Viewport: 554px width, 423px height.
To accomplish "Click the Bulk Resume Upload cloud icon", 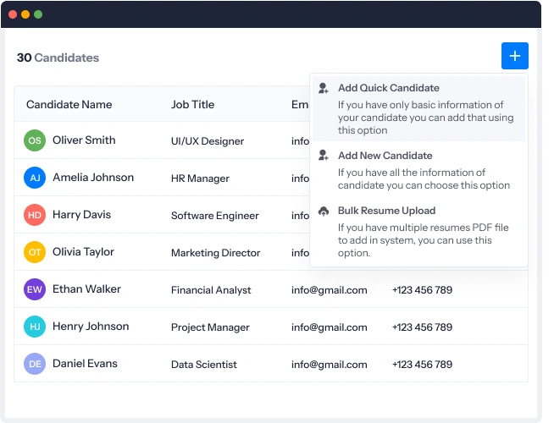I will [324, 211].
